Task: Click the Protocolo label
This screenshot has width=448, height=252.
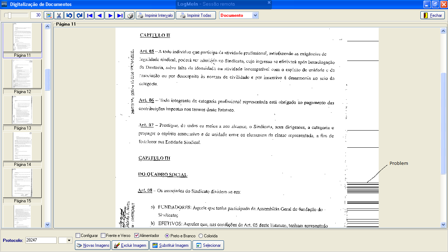Action: pos(13,240)
